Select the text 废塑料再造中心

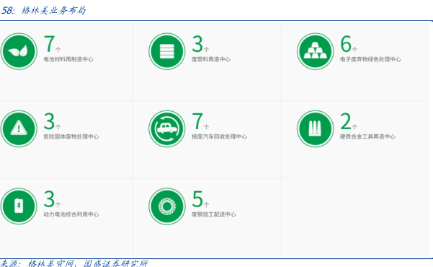[x=211, y=59]
